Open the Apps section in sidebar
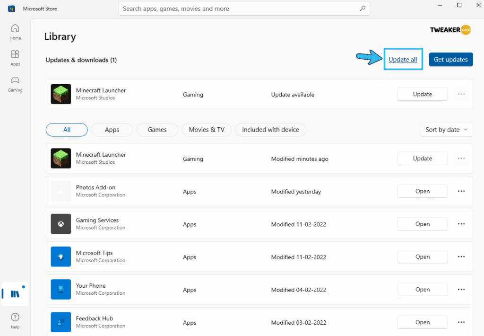Viewport: 484px width, 336px height. coord(15,58)
